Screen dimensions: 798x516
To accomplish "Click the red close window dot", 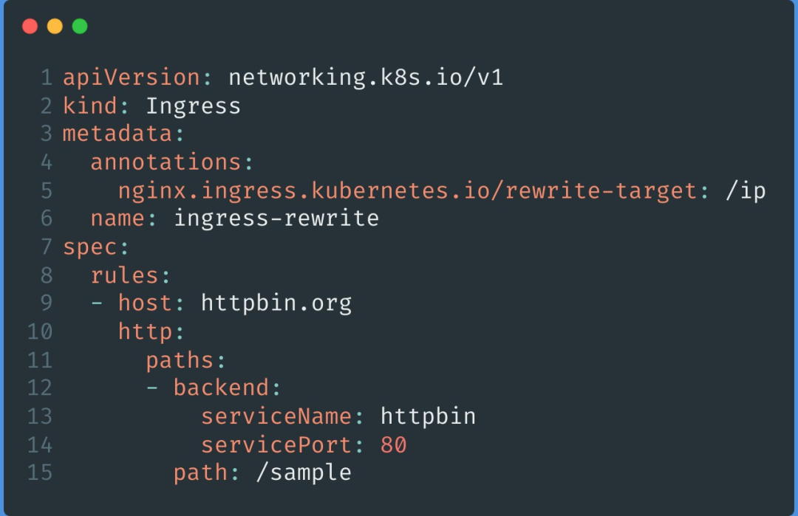I will click(30, 26).
